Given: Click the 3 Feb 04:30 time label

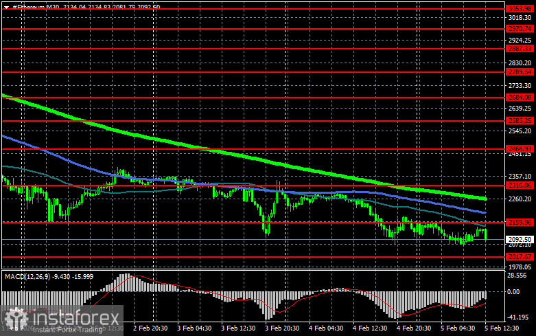Looking at the screenshot, I should tap(194, 328).
